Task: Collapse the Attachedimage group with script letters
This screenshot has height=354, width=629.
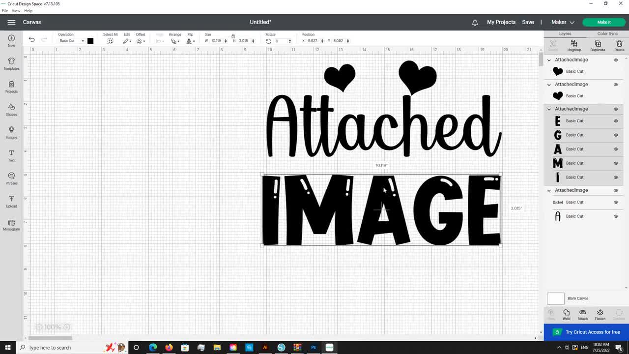Action: [x=549, y=190]
